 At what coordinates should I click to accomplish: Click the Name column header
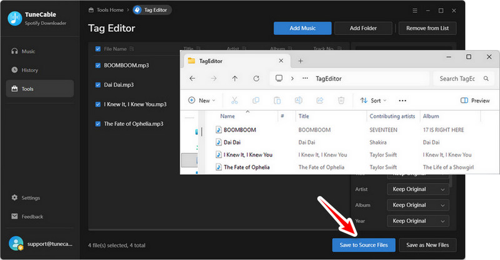click(227, 116)
